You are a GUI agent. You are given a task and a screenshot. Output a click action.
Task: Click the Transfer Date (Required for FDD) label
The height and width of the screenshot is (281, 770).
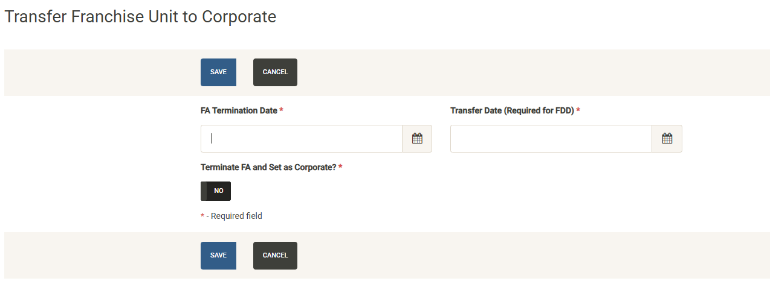512,111
